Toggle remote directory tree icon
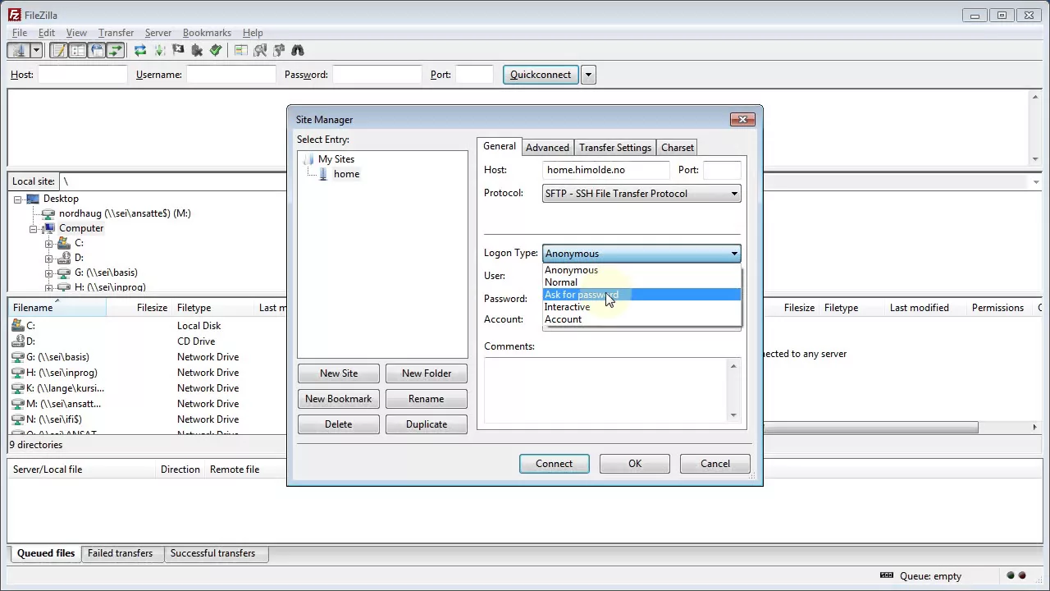 pyautogui.click(x=96, y=50)
